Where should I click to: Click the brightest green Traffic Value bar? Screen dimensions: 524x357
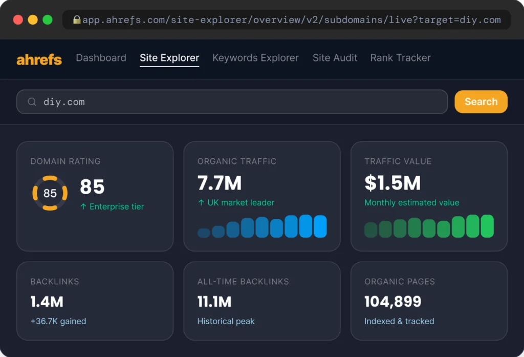[487, 226]
